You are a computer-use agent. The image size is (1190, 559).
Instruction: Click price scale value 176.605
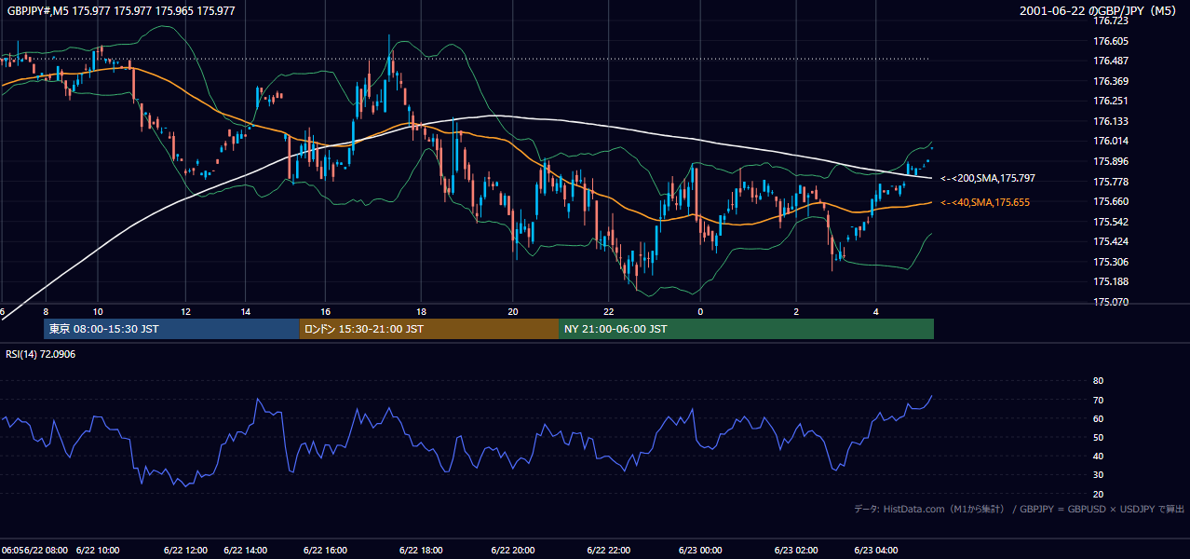point(1110,41)
